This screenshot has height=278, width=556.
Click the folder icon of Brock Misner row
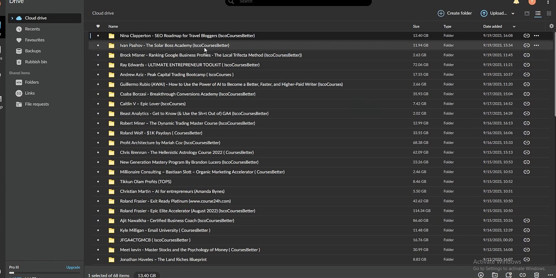coord(112,55)
